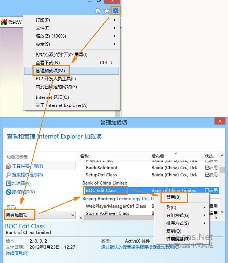Viewport: 228px width, 263px height.
Task: Select 跟踪保护(K) add-on type
Action: [x=40, y=192]
